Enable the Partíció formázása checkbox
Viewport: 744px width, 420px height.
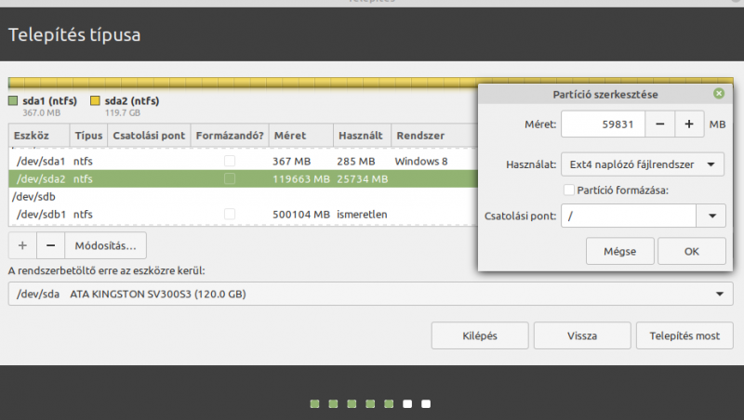point(568,190)
